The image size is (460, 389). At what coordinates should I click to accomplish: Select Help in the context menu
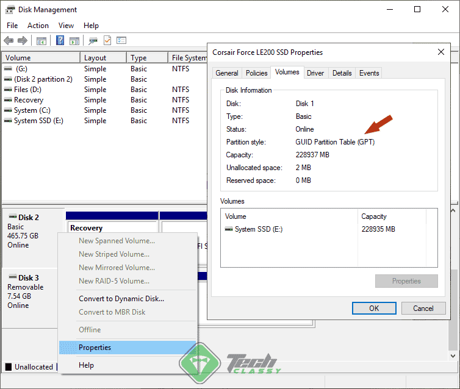click(128, 365)
